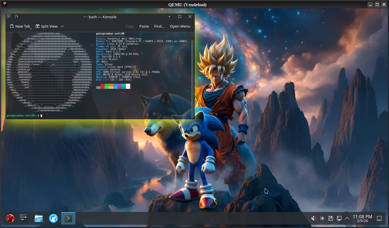Open System Settings from the taskbar

pyautogui.click(x=24, y=218)
